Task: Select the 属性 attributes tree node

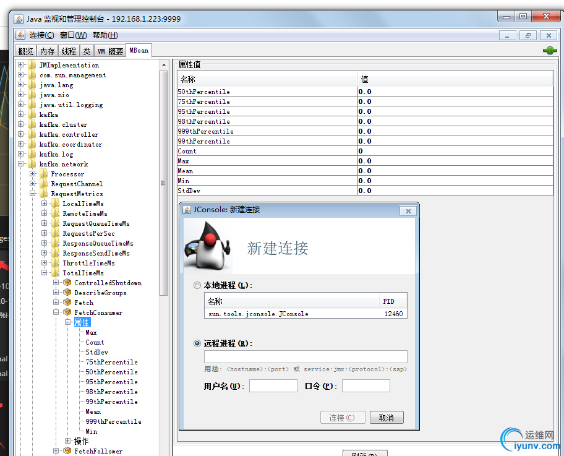Action: (x=82, y=322)
